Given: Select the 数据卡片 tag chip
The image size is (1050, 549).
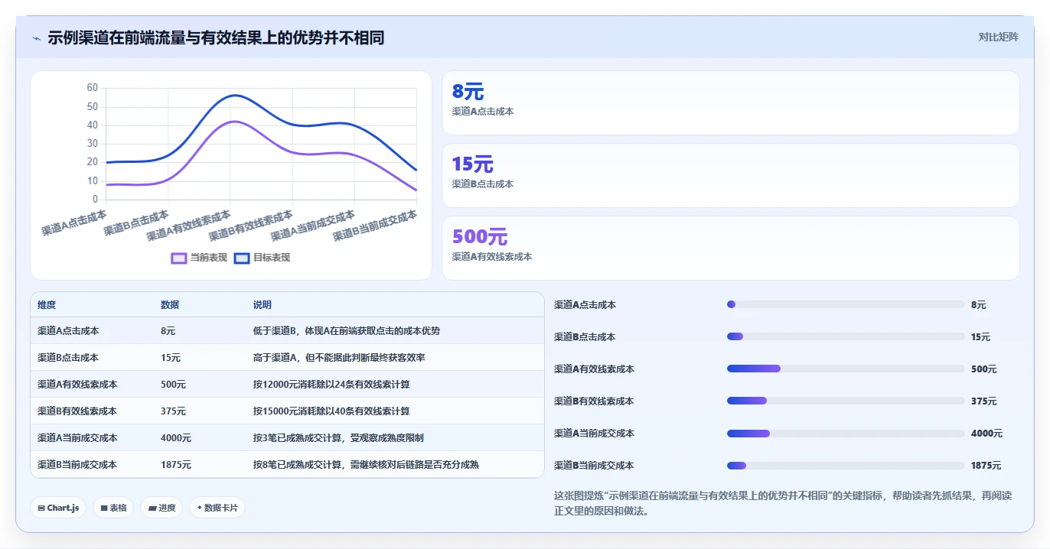Looking at the screenshot, I should (217, 508).
